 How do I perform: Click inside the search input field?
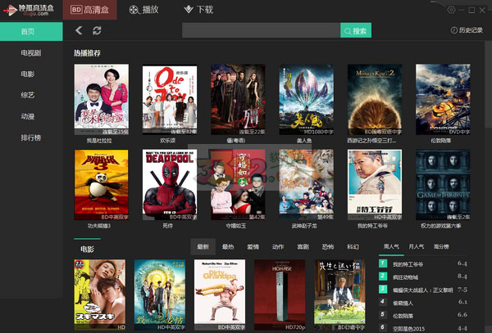pos(261,30)
